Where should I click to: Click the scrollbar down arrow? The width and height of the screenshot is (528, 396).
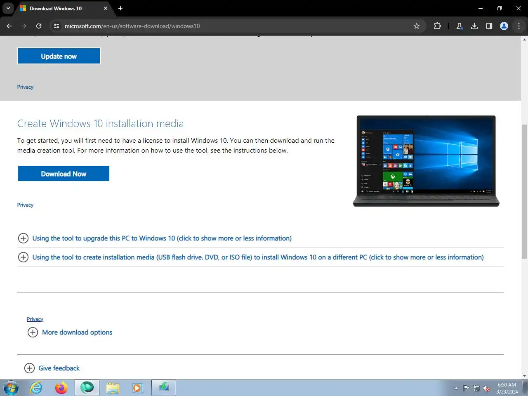point(524,376)
